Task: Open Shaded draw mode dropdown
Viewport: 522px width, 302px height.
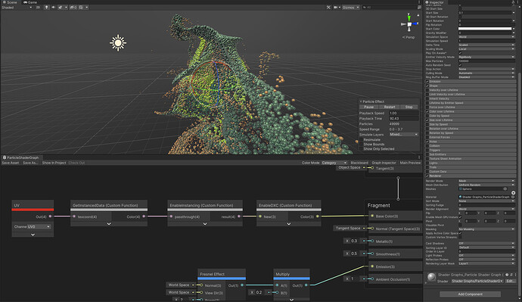Action: tap(17, 8)
